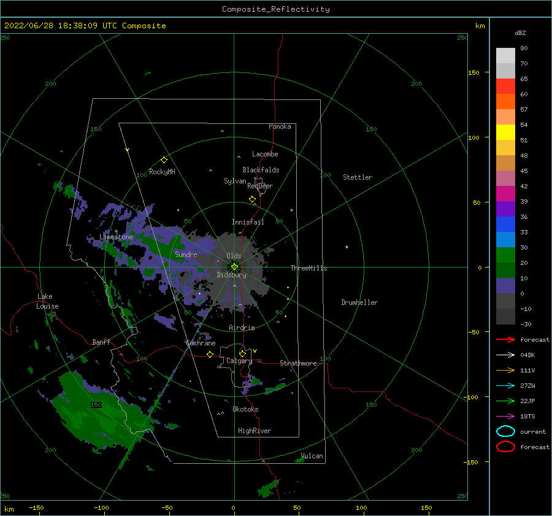The image size is (552, 516).
Task: Select the yellow 51-54 dBZ swatch
Action: coord(505,133)
